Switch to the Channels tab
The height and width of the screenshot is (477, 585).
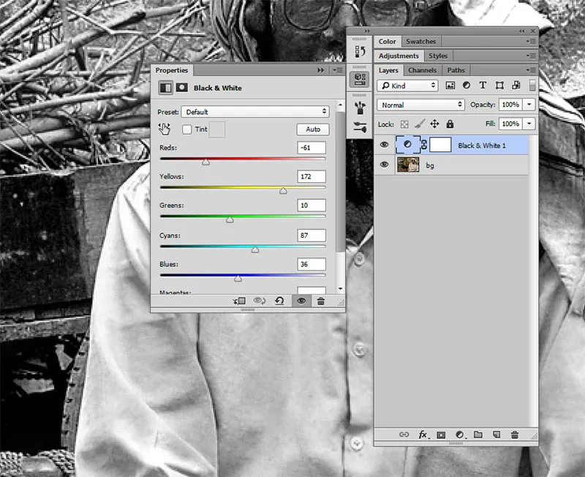pos(423,70)
